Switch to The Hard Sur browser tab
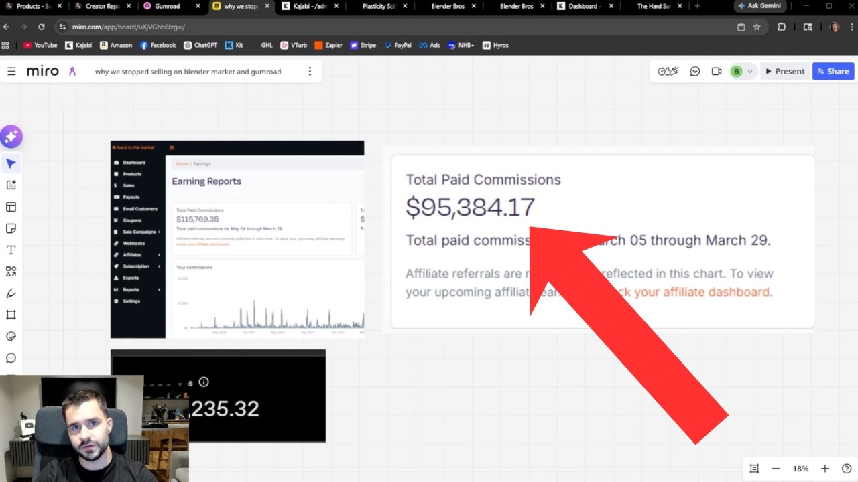The image size is (858, 482). [653, 6]
